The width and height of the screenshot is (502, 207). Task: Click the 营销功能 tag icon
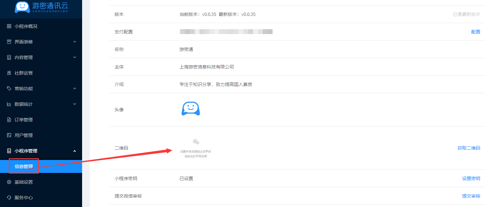[9, 89]
